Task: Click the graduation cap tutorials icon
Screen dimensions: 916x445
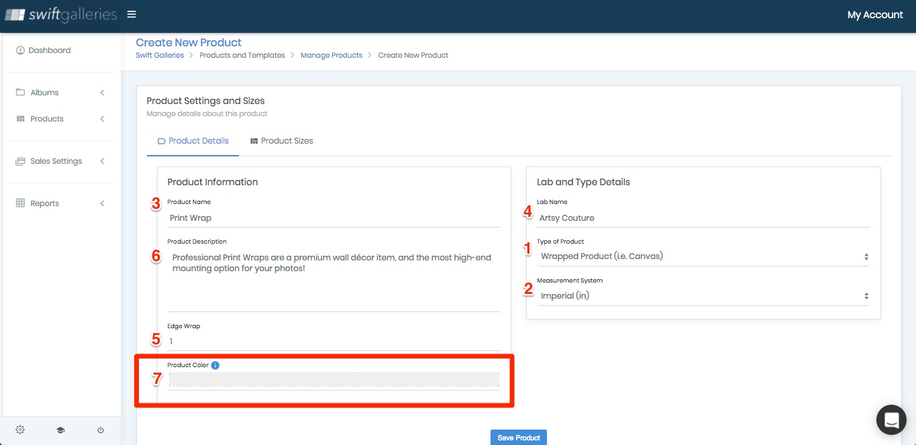Action: coord(60,430)
